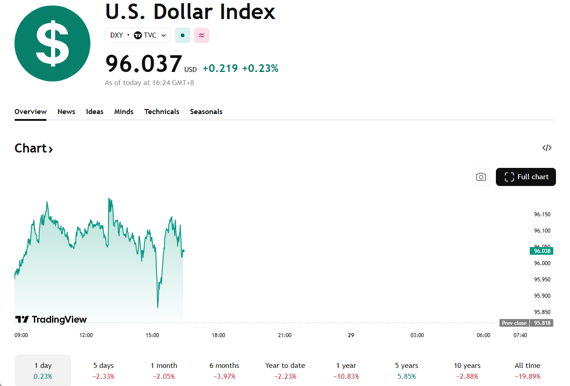Click the green market open status icon

[183, 35]
